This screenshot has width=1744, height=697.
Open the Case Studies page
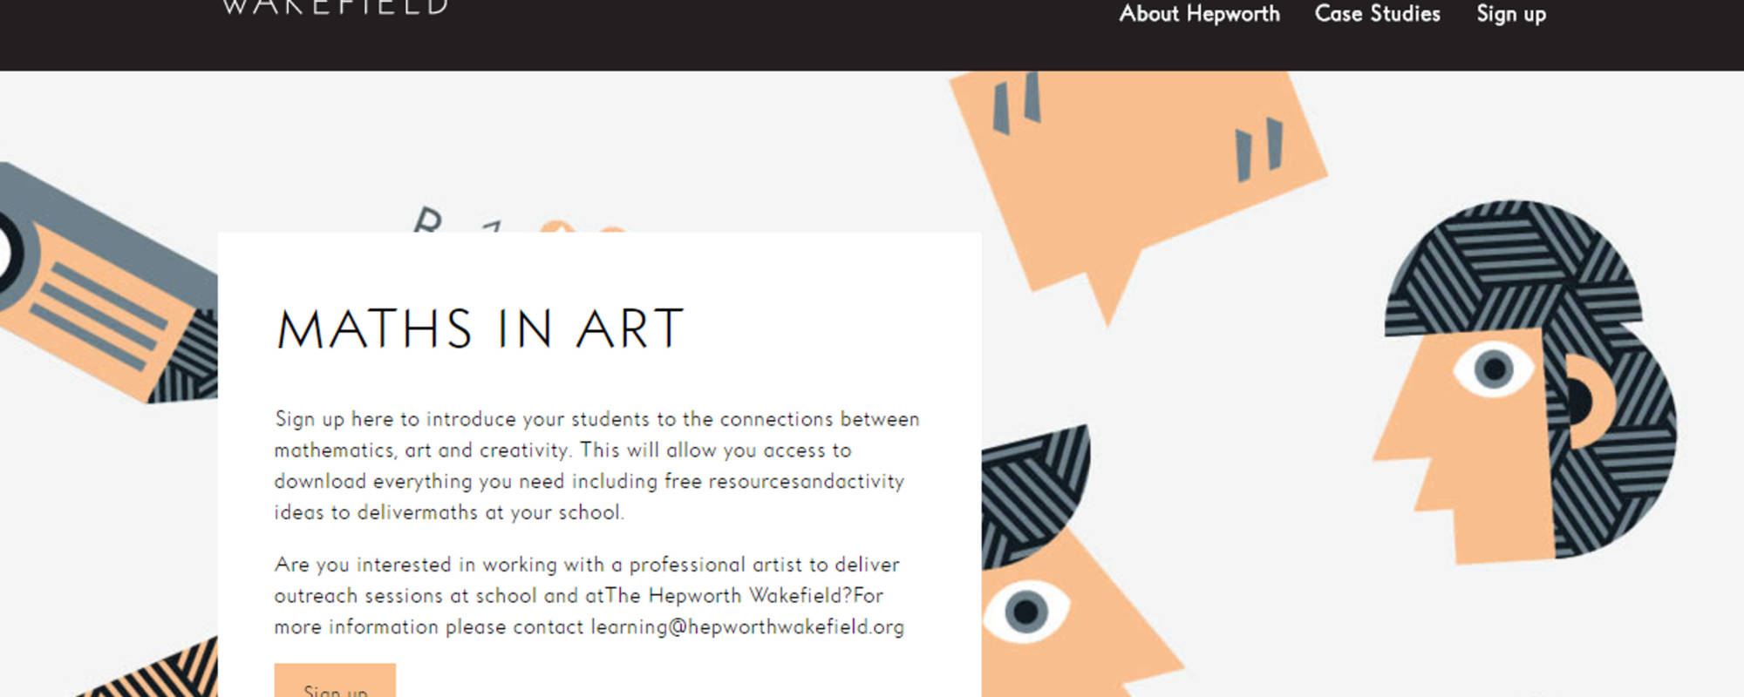[x=1377, y=14]
